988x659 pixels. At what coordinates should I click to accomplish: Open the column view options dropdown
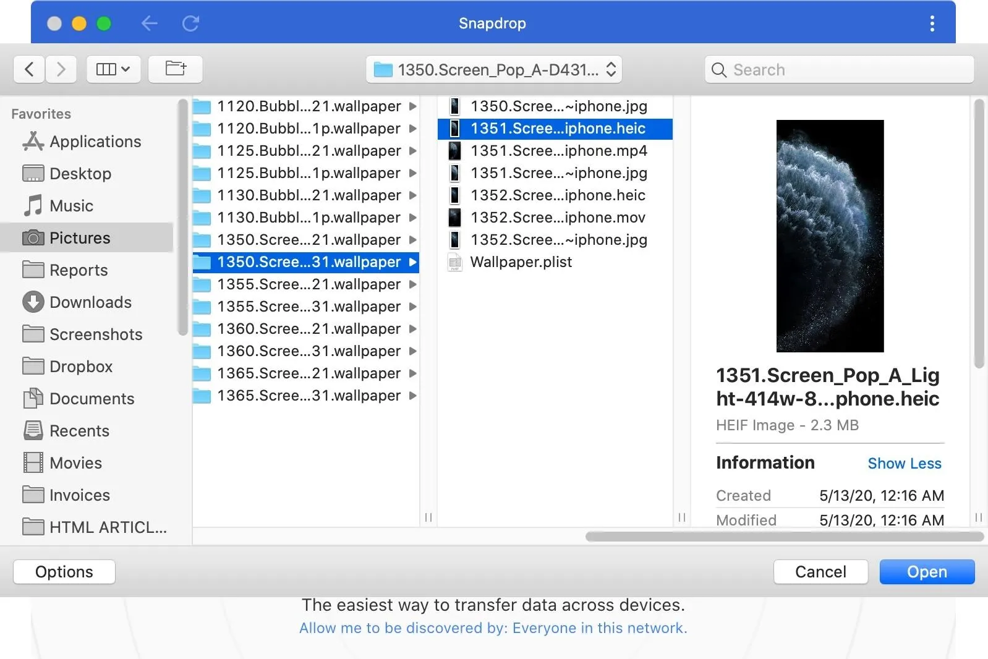point(114,69)
